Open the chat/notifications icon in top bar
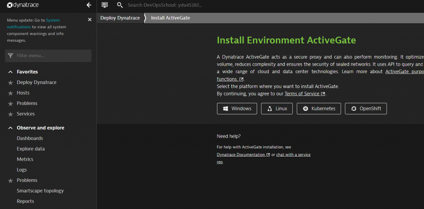 [105, 5]
